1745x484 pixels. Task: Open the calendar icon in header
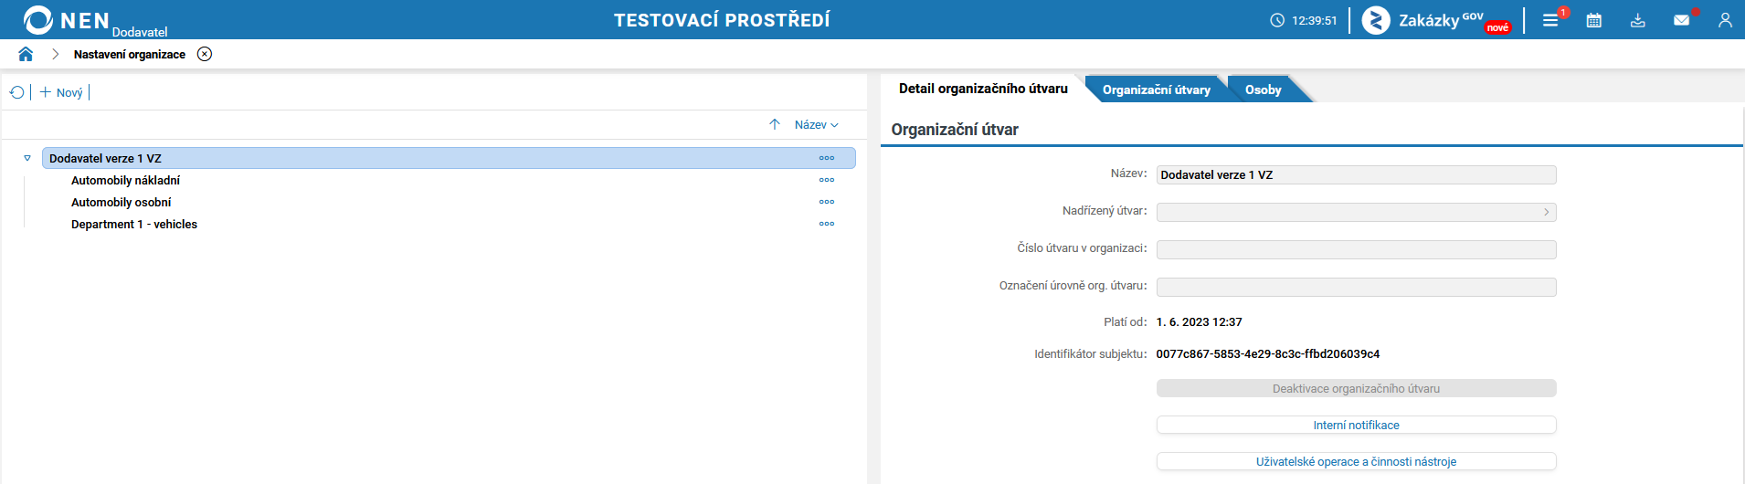(x=1594, y=20)
